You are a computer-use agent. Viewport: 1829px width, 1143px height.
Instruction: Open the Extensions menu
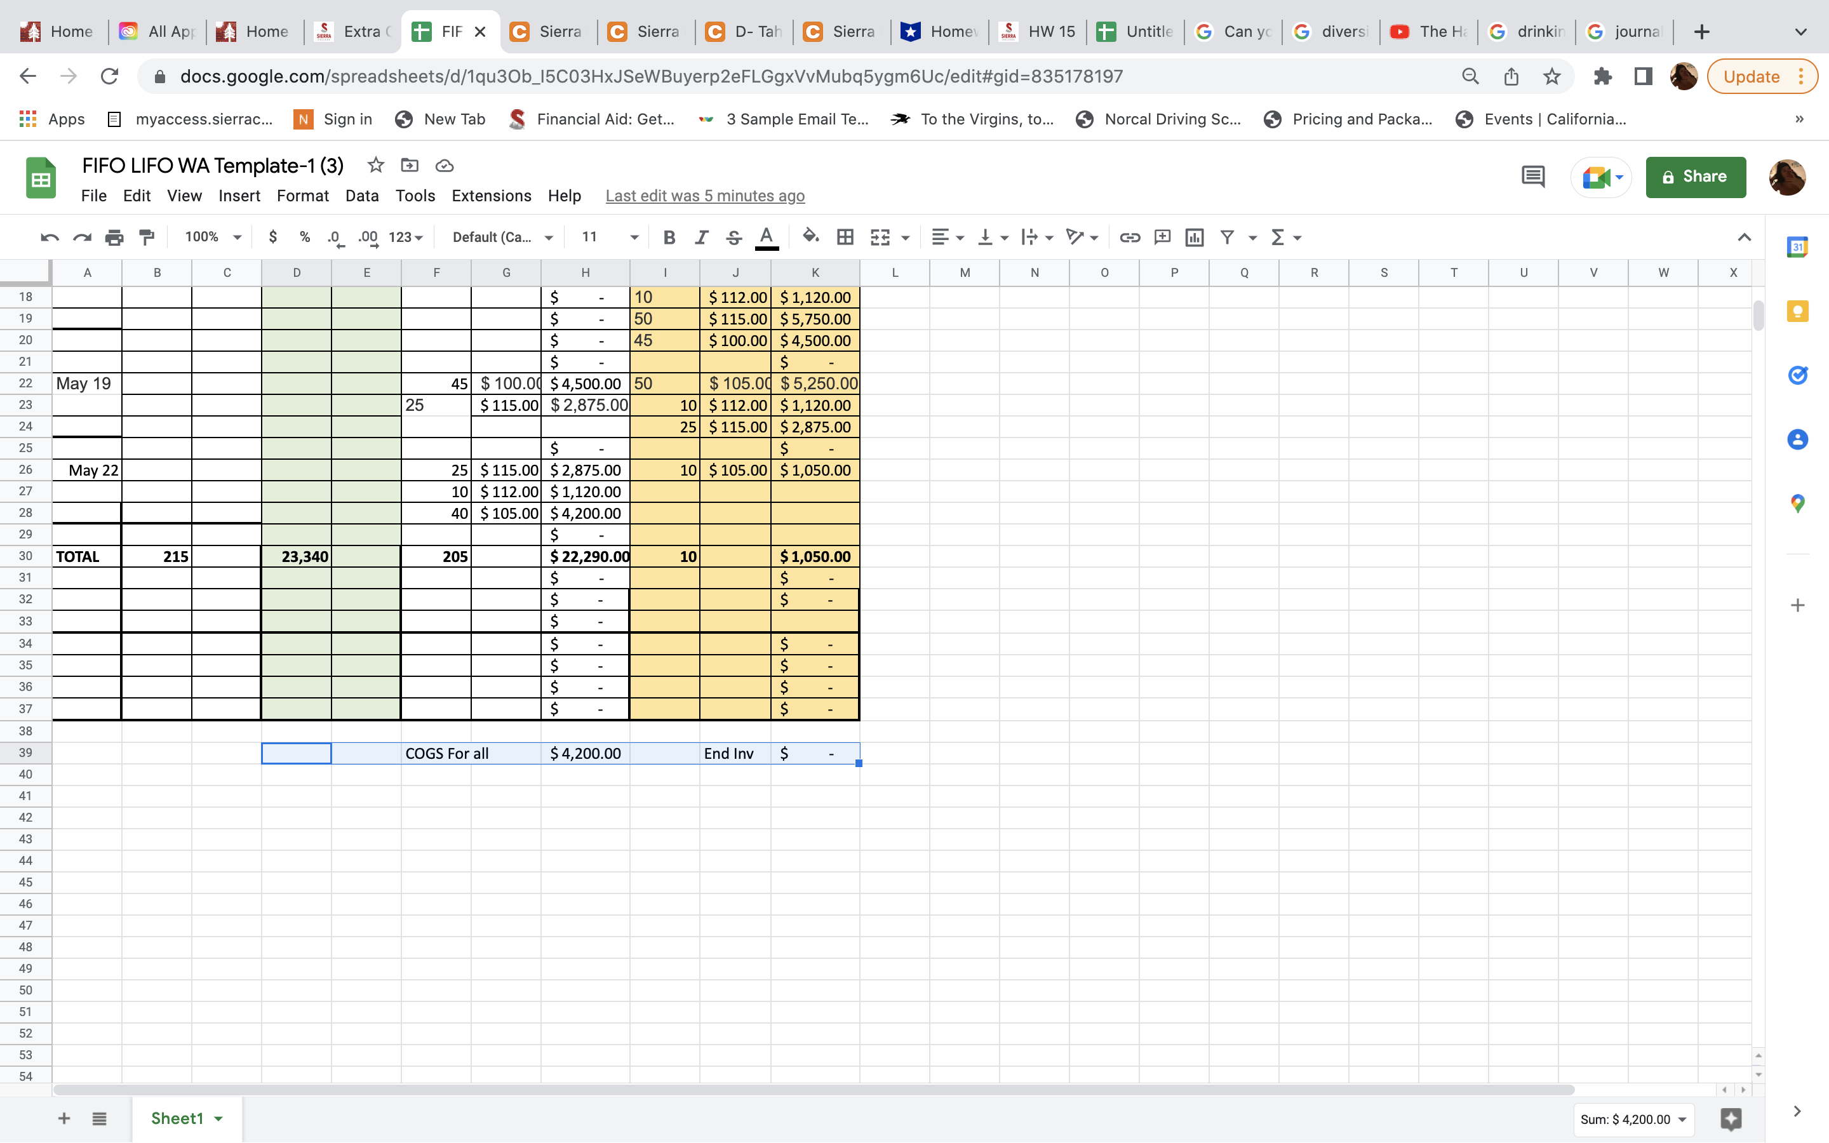492,196
